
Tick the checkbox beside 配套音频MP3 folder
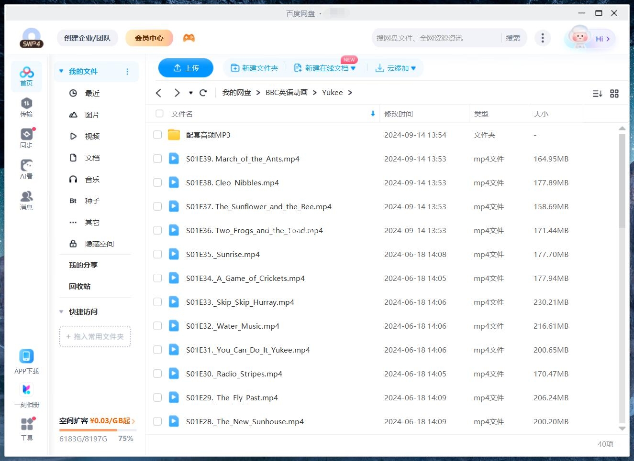pos(157,135)
